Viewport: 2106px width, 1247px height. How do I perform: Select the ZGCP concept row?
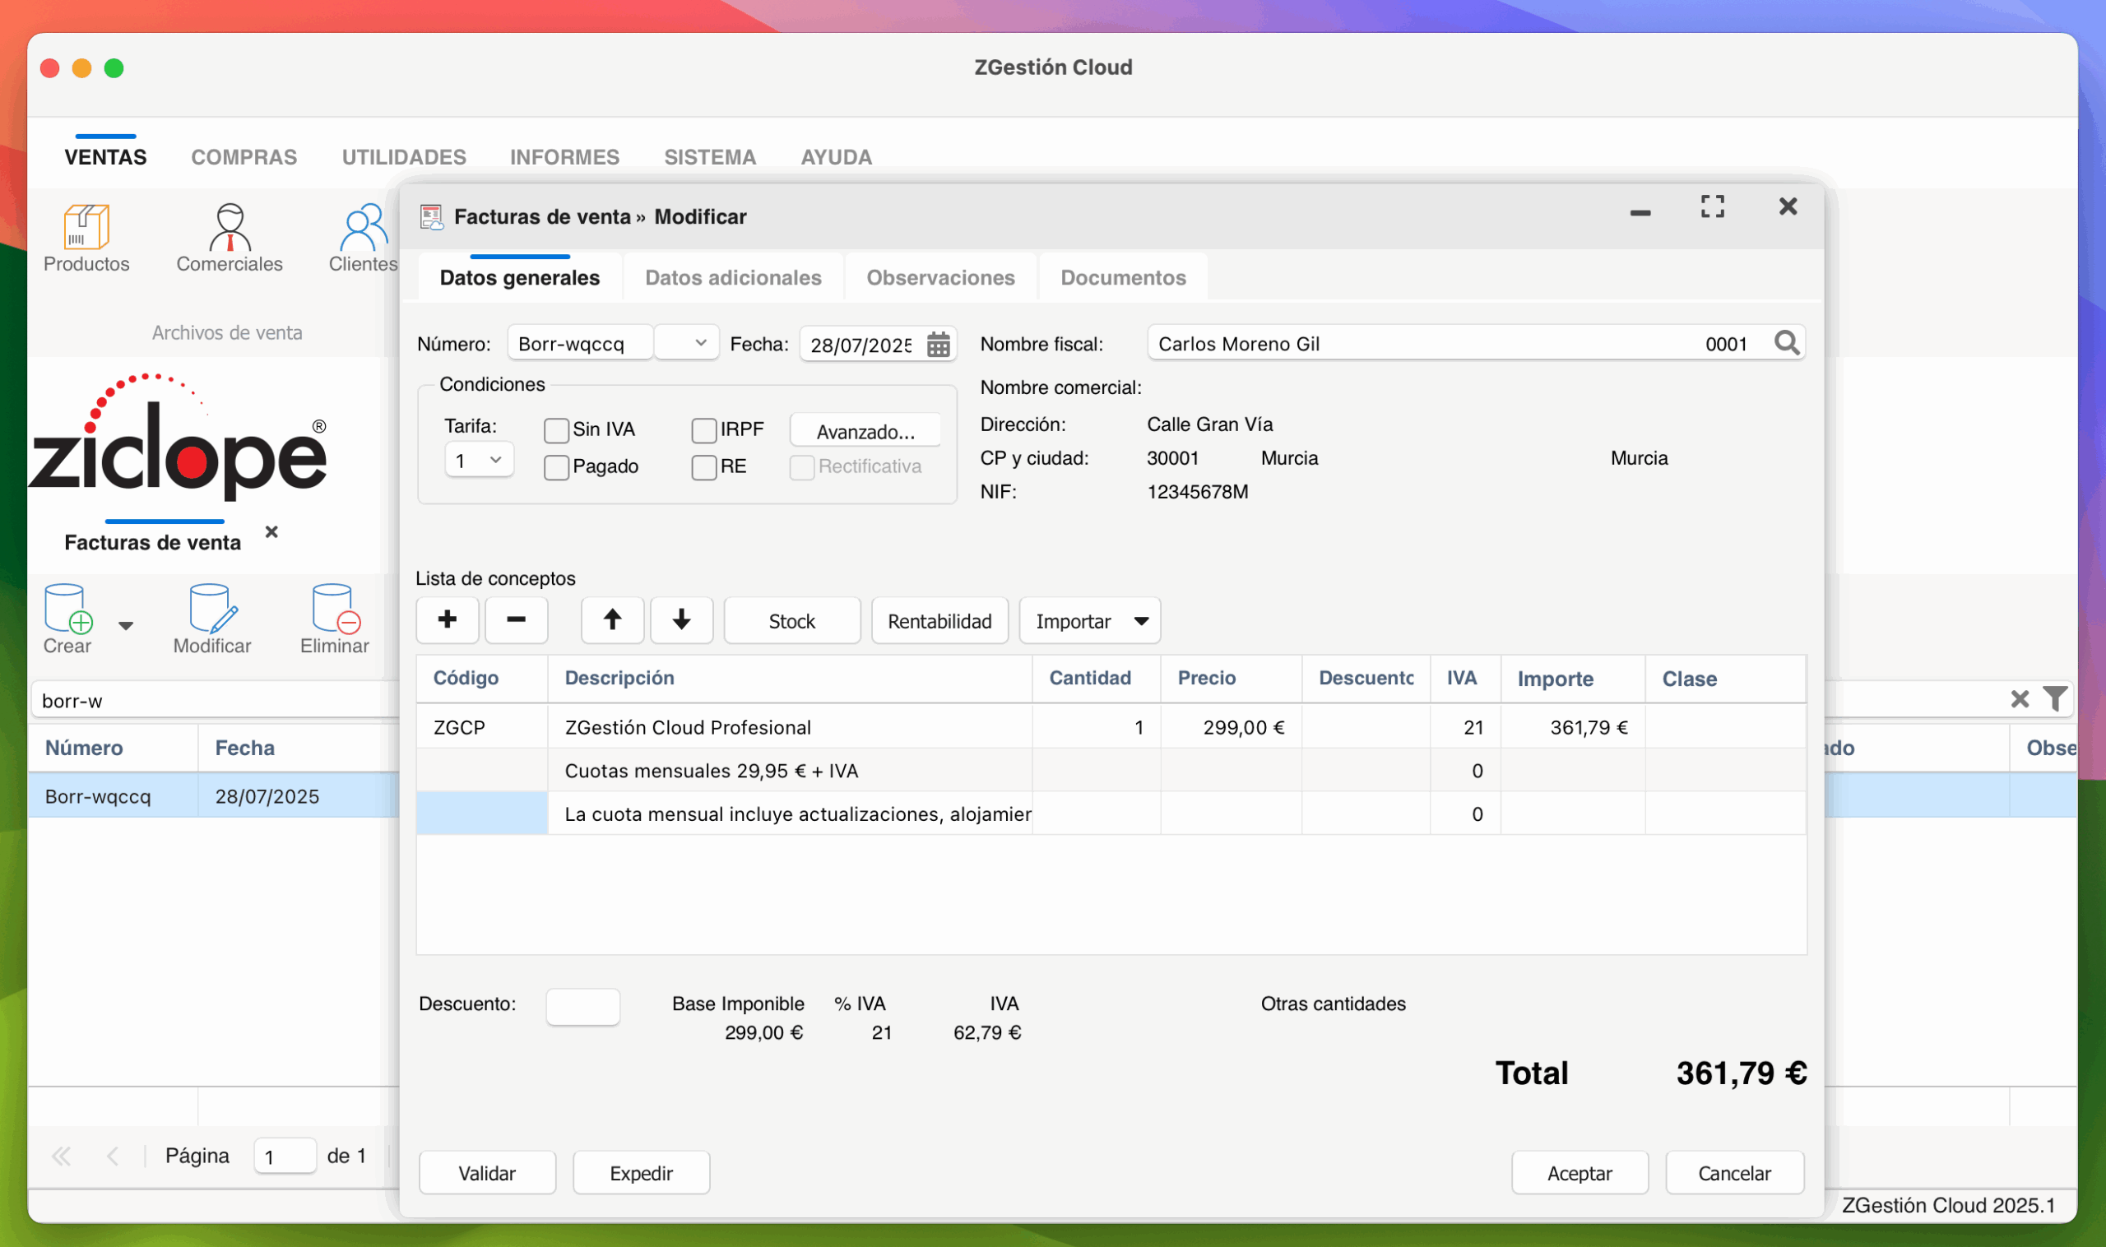pos(1111,727)
